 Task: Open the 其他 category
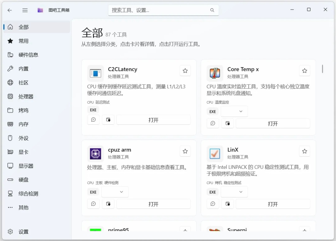click(37, 207)
